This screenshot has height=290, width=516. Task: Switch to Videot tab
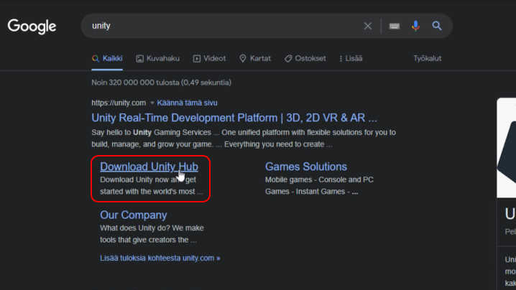[209, 59]
